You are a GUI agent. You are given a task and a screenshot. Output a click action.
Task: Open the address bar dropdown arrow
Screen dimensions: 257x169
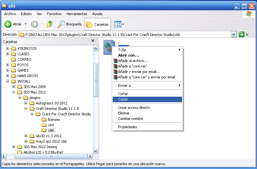(234, 35)
